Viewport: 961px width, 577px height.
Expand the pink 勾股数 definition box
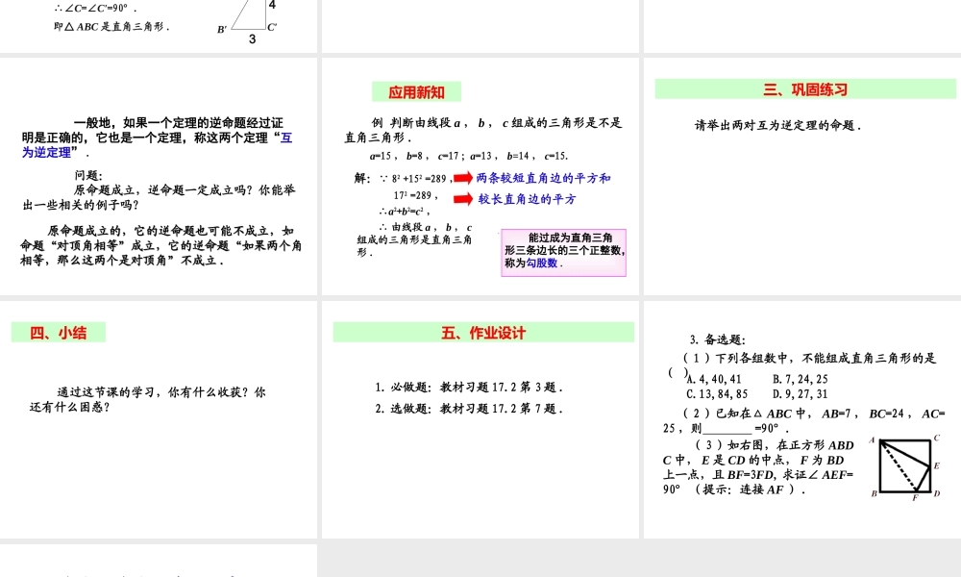coord(565,252)
